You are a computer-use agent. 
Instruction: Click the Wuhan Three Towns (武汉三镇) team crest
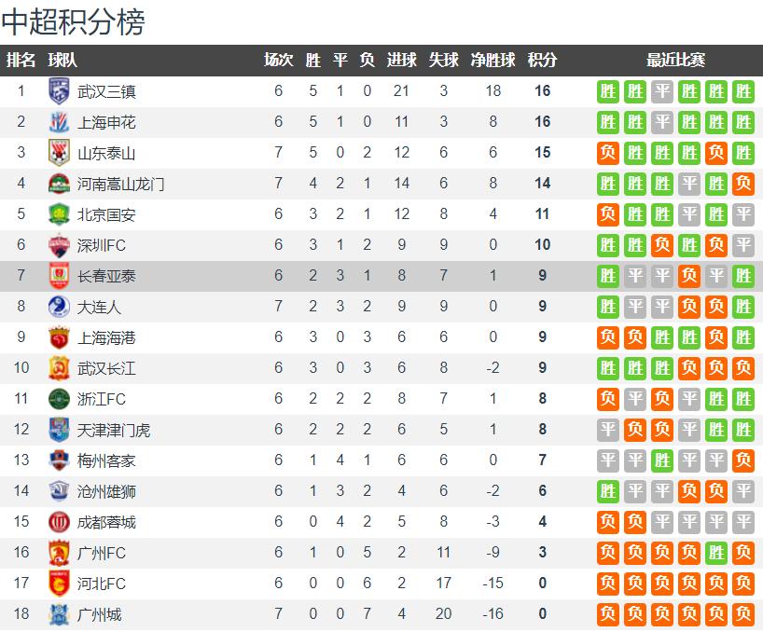59,91
